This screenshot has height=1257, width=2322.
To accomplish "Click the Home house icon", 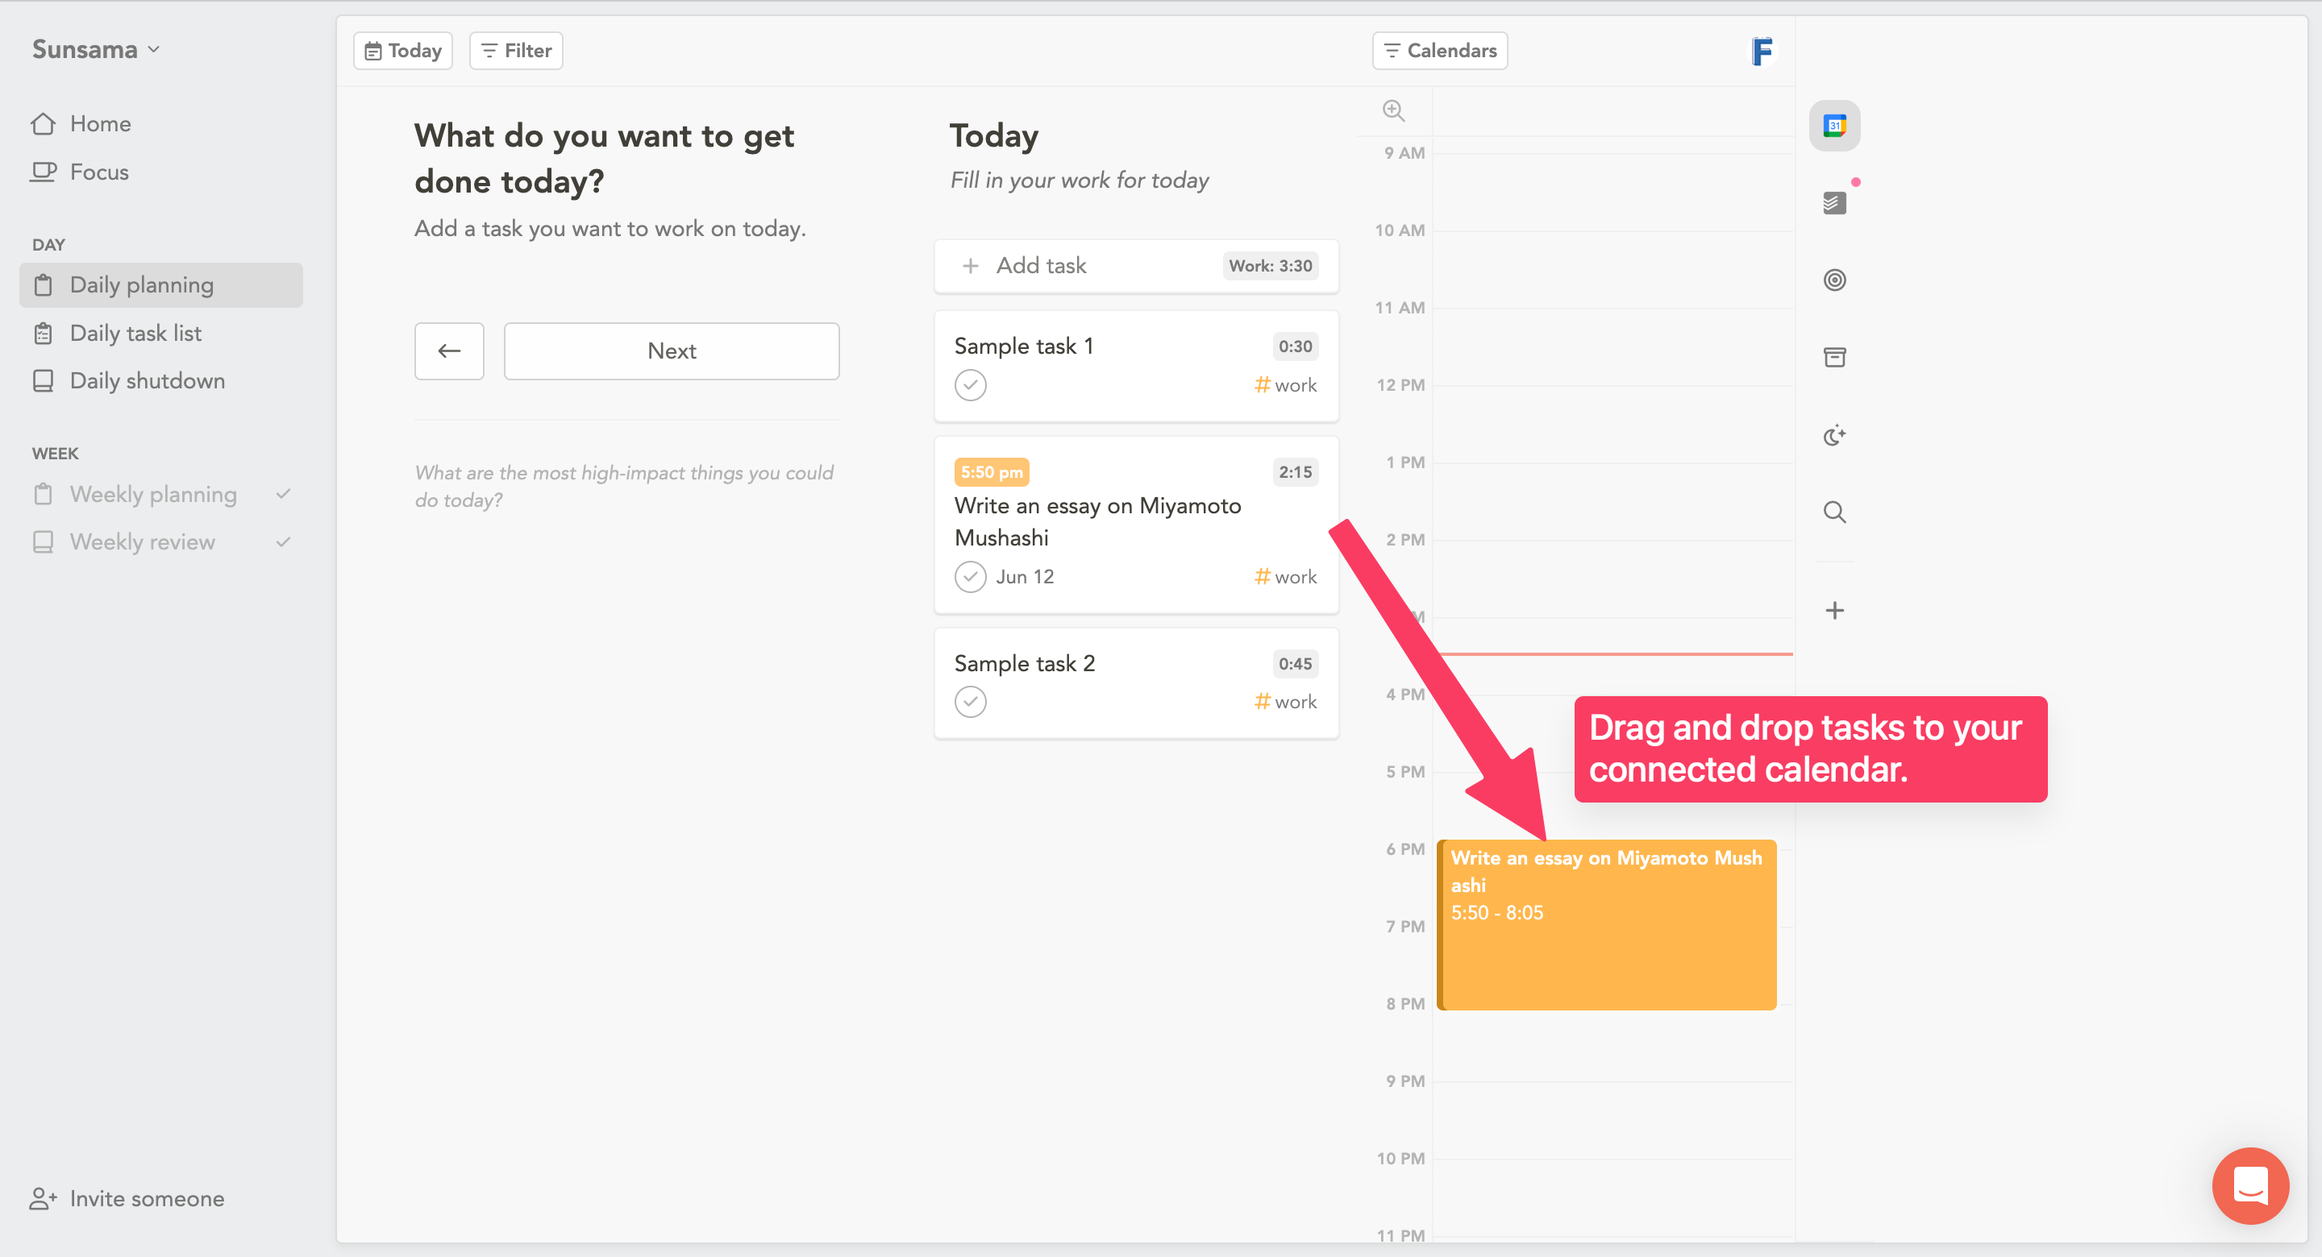I will click(44, 124).
